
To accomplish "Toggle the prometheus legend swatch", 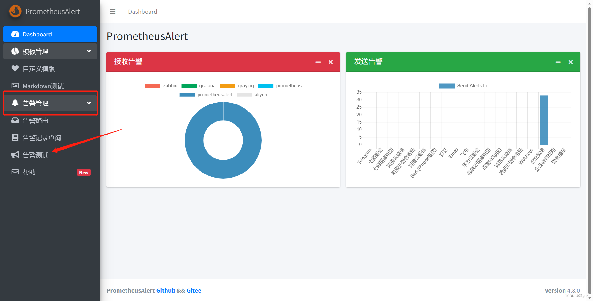I will pyautogui.click(x=266, y=86).
